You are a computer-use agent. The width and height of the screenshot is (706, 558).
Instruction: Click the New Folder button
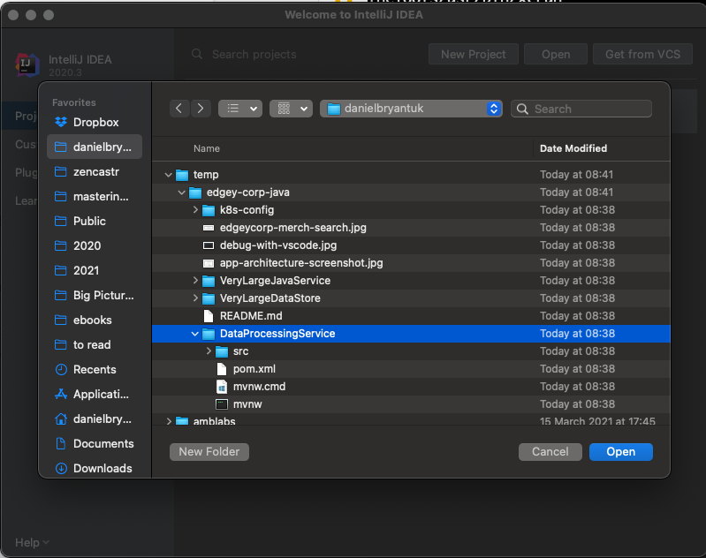pos(209,451)
